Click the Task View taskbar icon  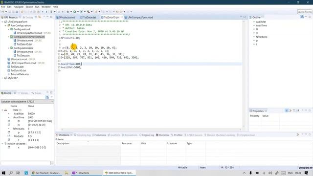[18, 173]
